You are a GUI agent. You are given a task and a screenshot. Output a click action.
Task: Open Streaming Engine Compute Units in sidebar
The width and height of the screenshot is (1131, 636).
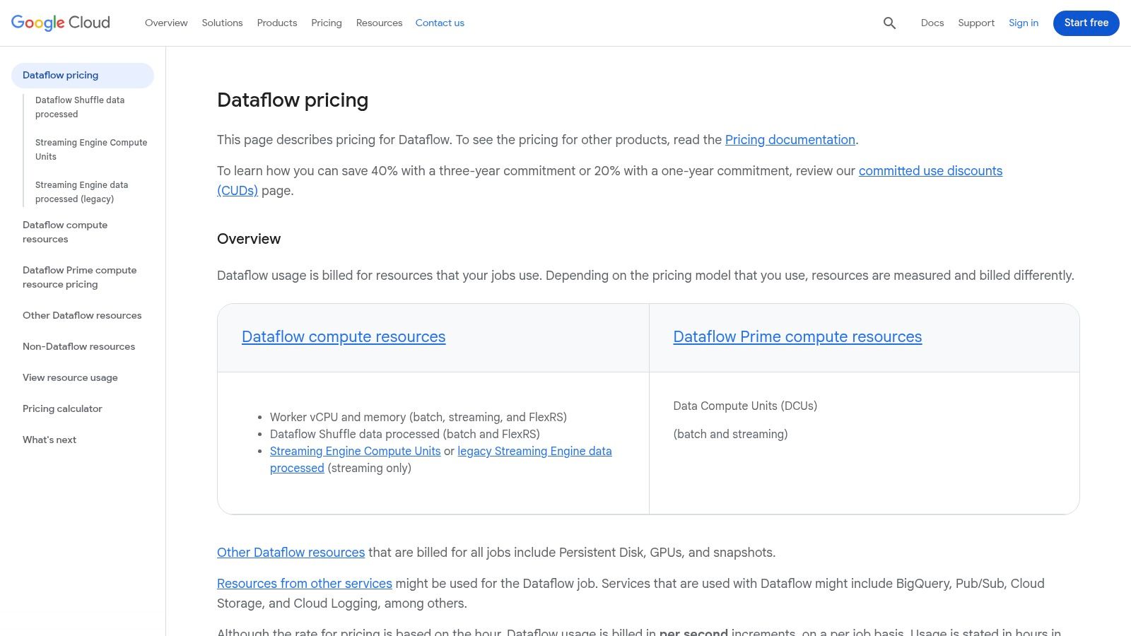click(x=91, y=149)
